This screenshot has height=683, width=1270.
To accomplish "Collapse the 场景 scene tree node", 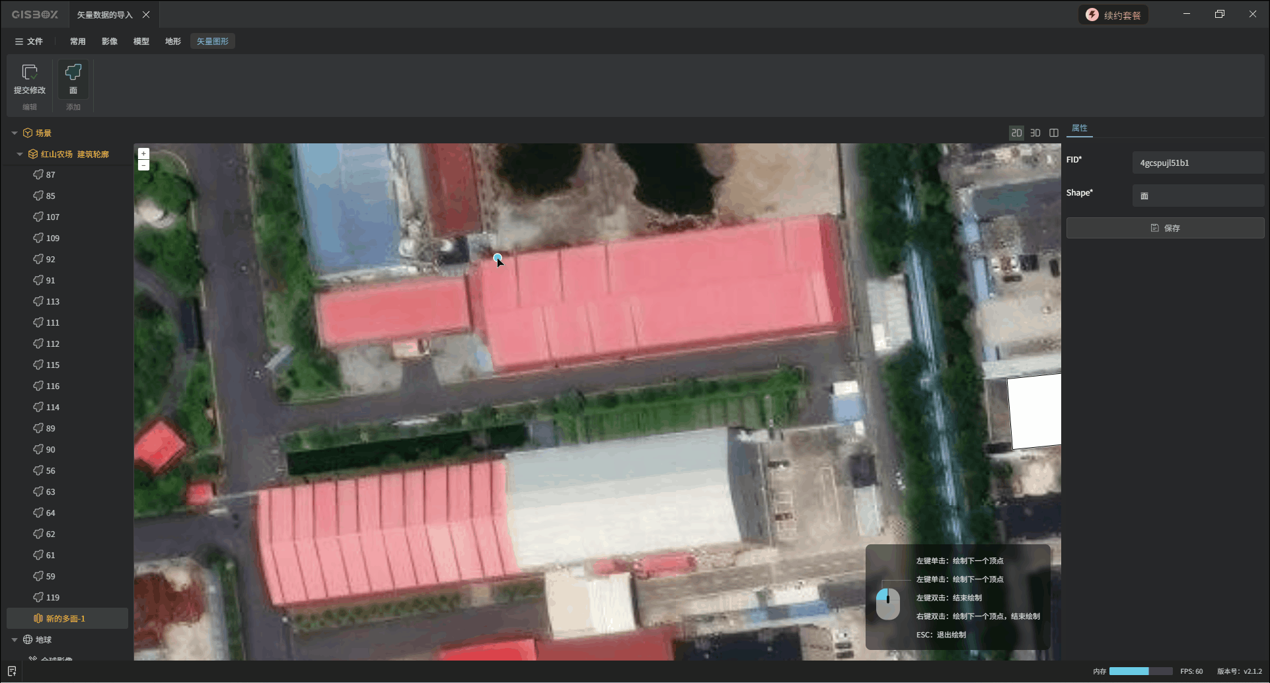I will tap(15, 133).
